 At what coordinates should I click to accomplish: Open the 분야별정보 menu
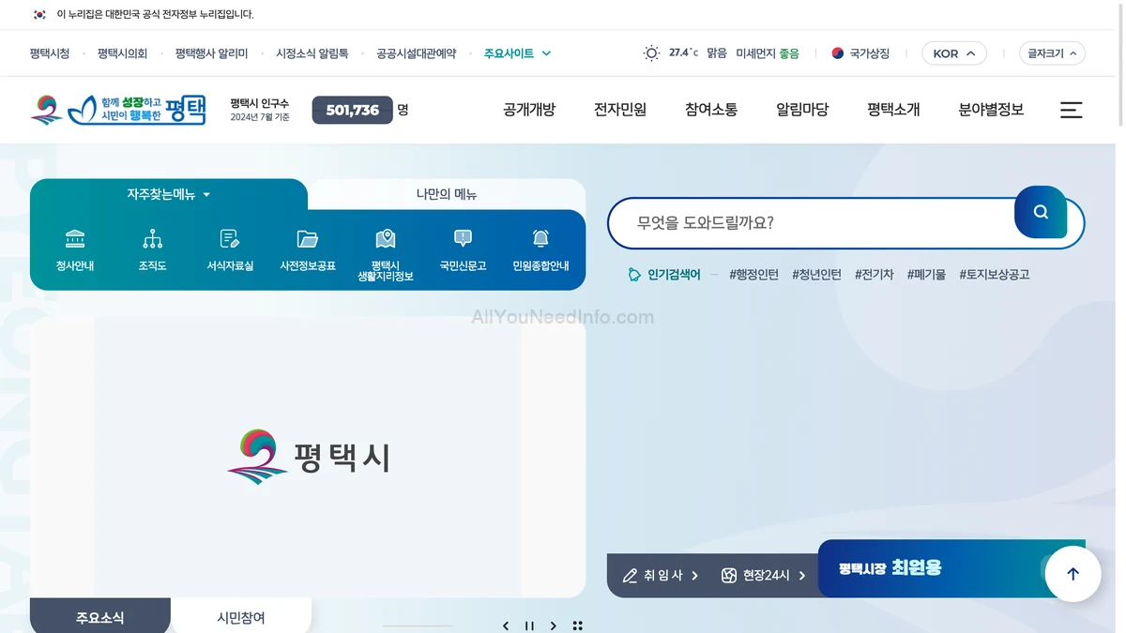[x=991, y=110]
